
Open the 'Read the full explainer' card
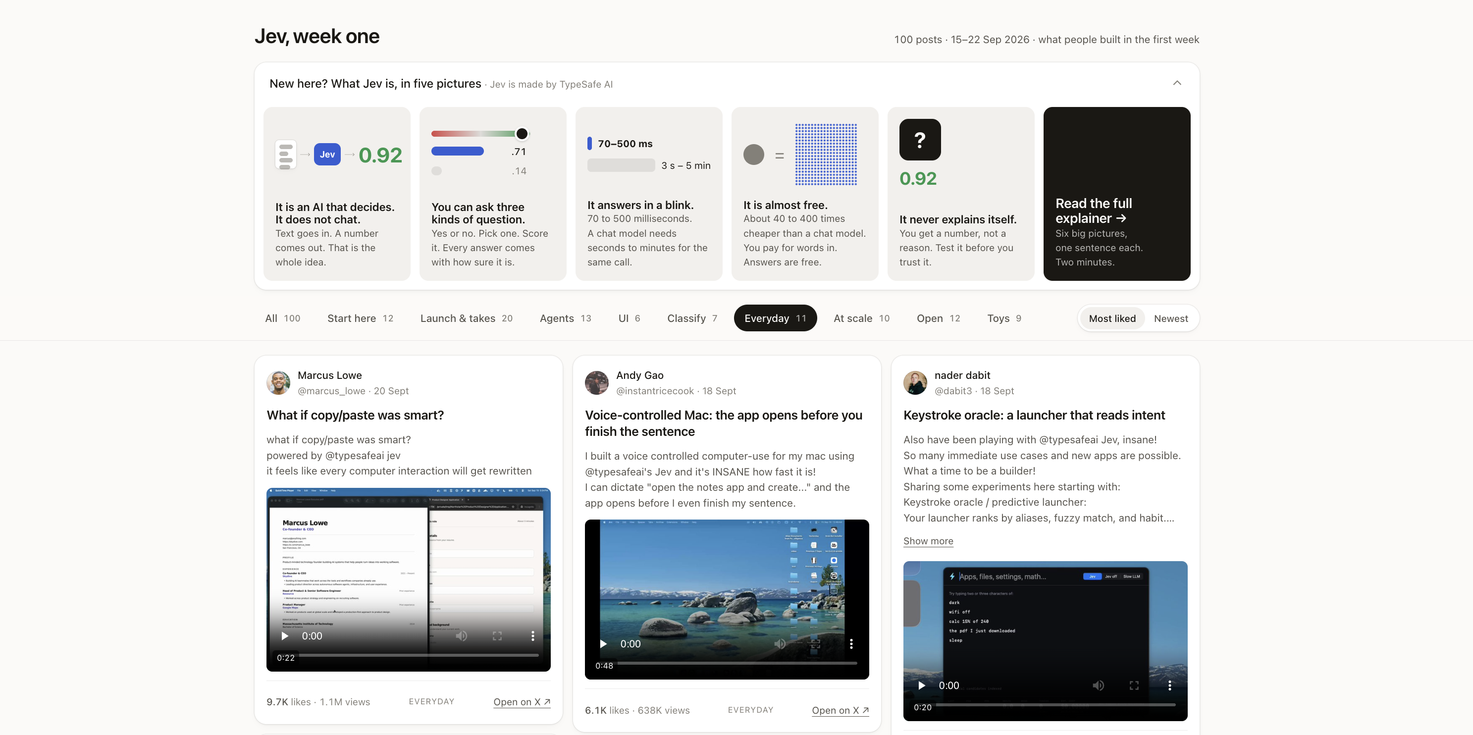(x=1116, y=194)
